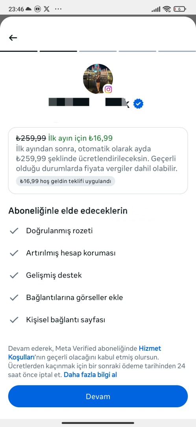
Task: Tap the battery indicator in status bar
Action: point(180,9)
